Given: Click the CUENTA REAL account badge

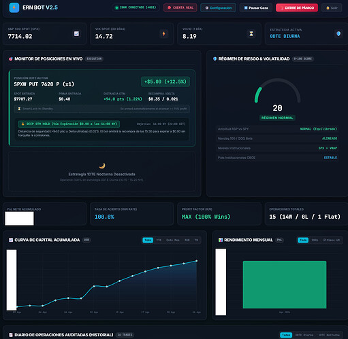Looking at the screenshot, I should pyautogui.click(x=180, y=7).
